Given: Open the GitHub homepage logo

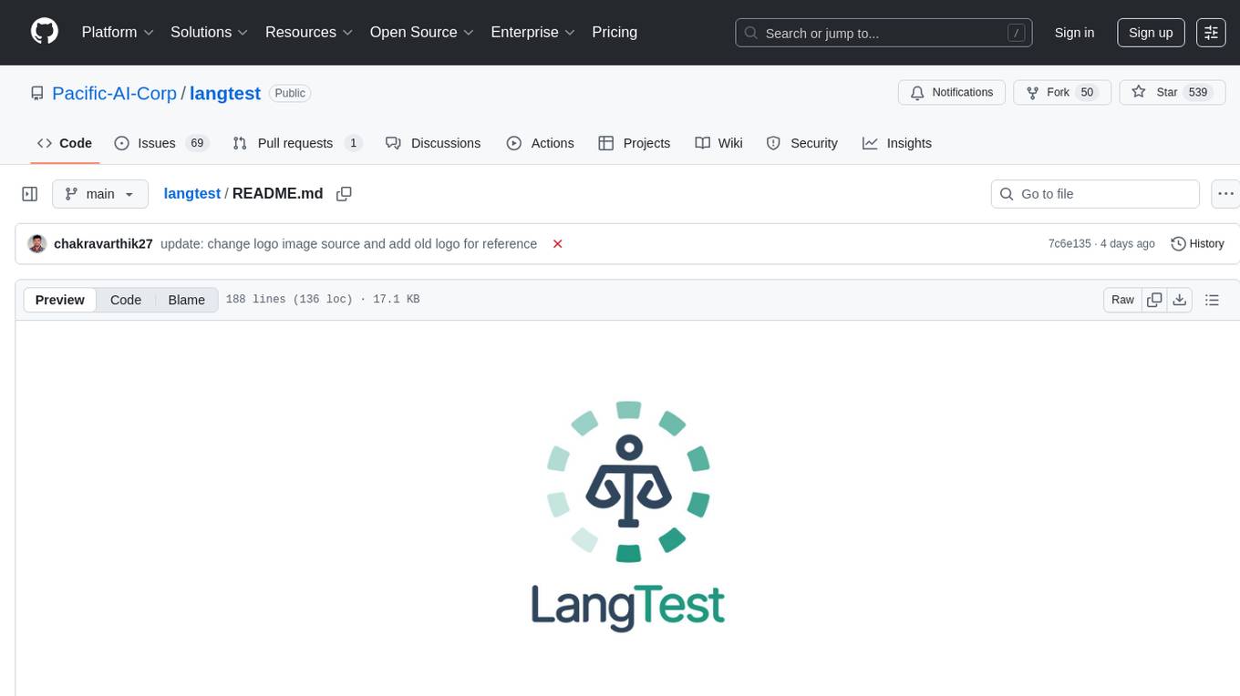Looking at the screenshot, I should tap(45, 32).
